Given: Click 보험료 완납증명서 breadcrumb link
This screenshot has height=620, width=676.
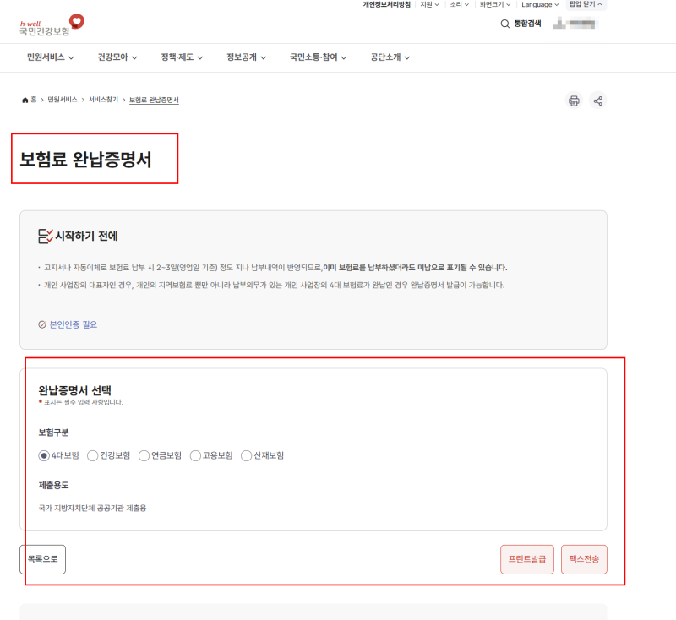Looking at the screenshot, I should click(154, 100).
